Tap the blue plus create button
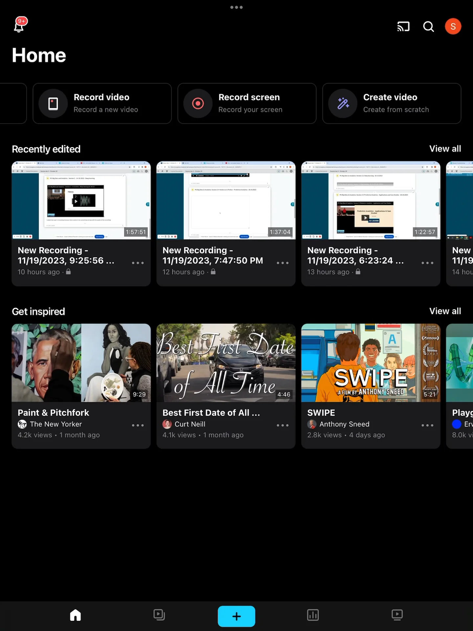Screen dimensions: 473x631 [236, 616]
